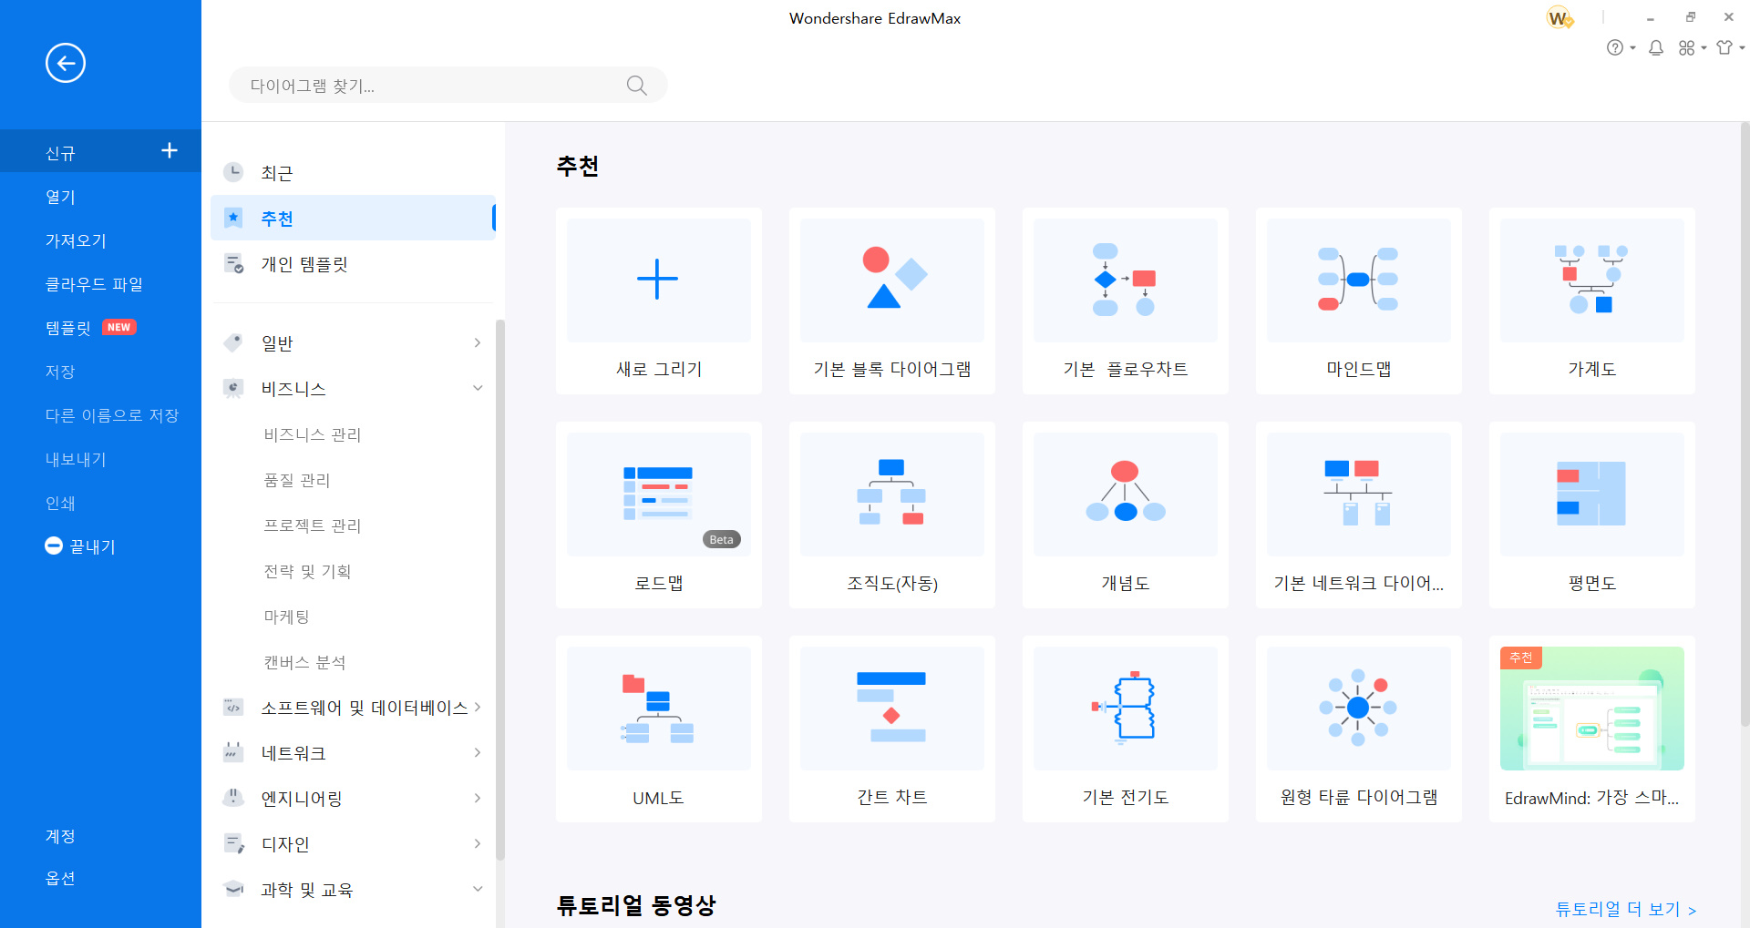Switch to the 최근 section
The height and width of the screenshot is (928, 1750).
pyautogui.click(x=276, y=172)
